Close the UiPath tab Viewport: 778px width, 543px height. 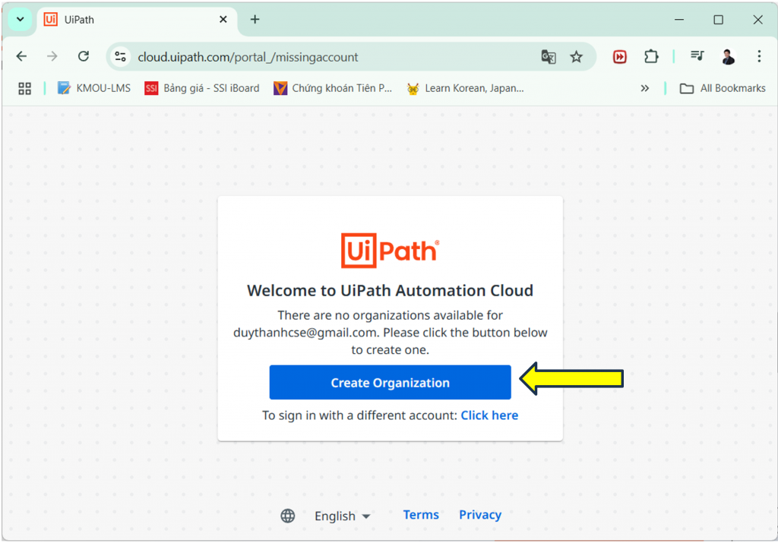[x=223, y=19]
